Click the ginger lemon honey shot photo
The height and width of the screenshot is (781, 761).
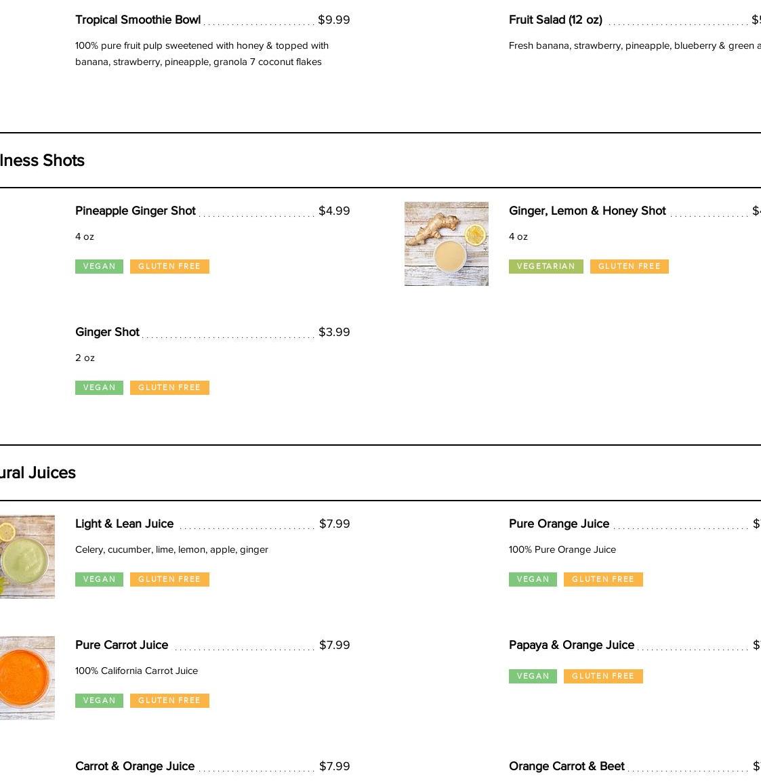(446, 244)
